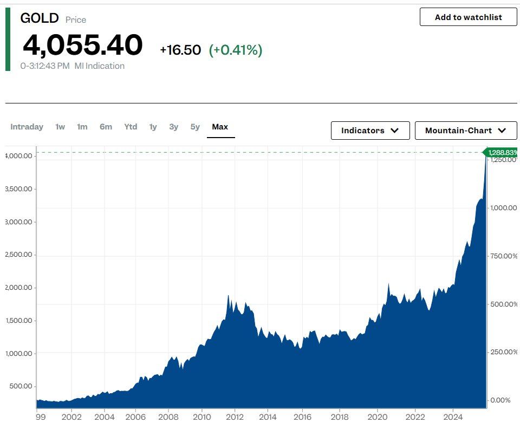
Task: Select the 1y range tab
Action: (x=153, y=127)
